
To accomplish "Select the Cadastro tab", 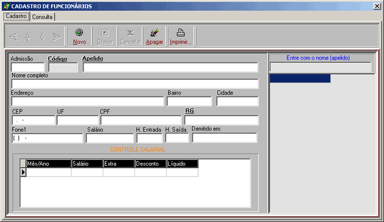I will pos(16,16).
